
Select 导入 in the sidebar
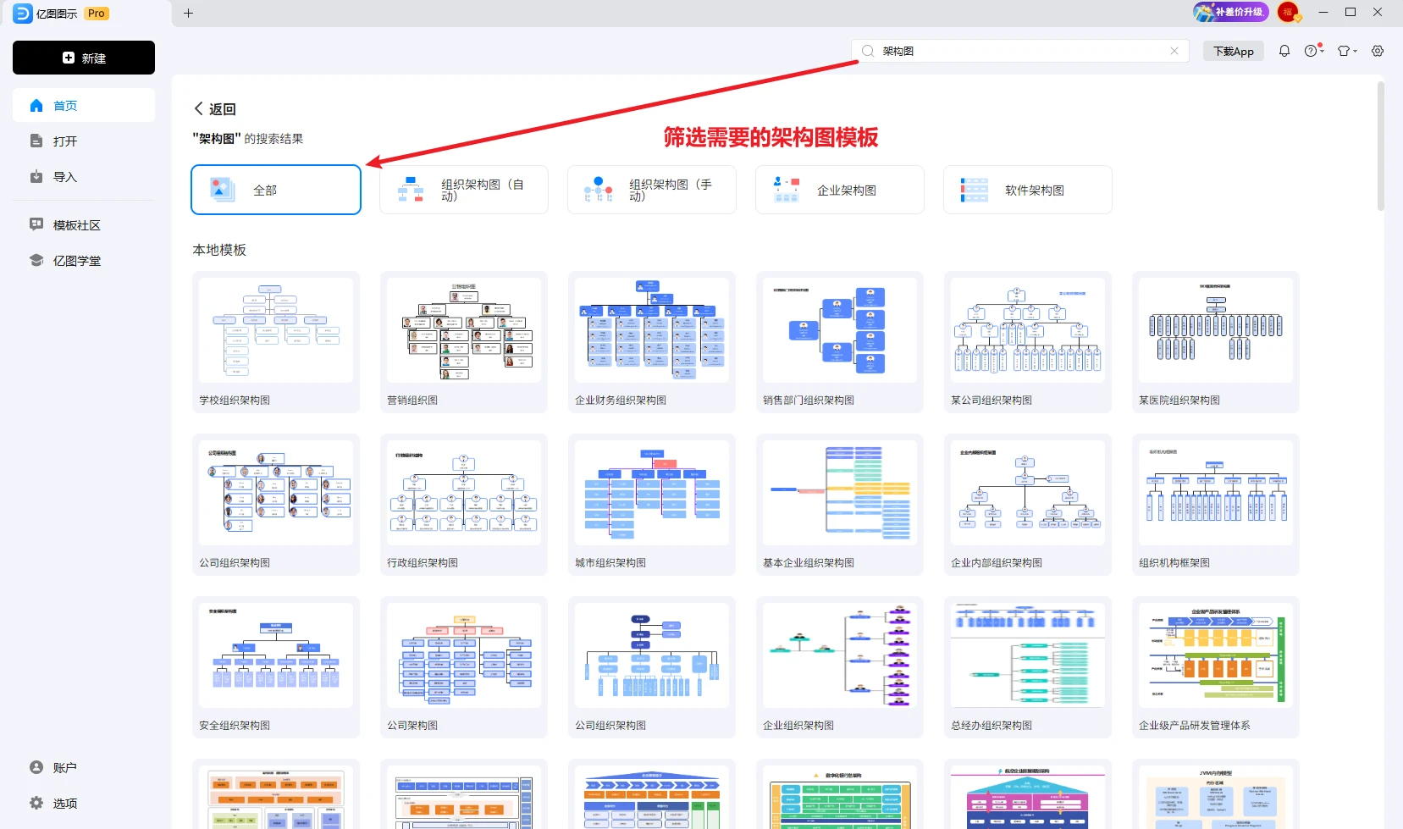[x=84, y=177]
